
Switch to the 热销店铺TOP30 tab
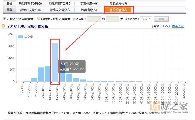point(60,4)
